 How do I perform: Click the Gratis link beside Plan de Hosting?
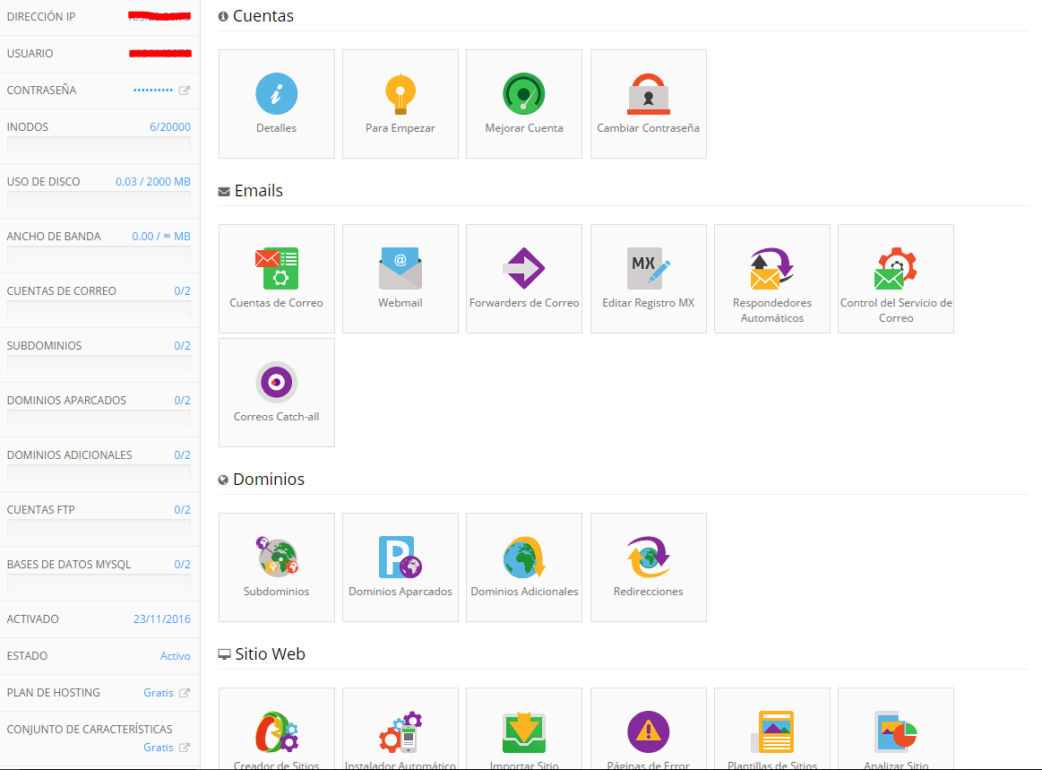coord(159,693)
